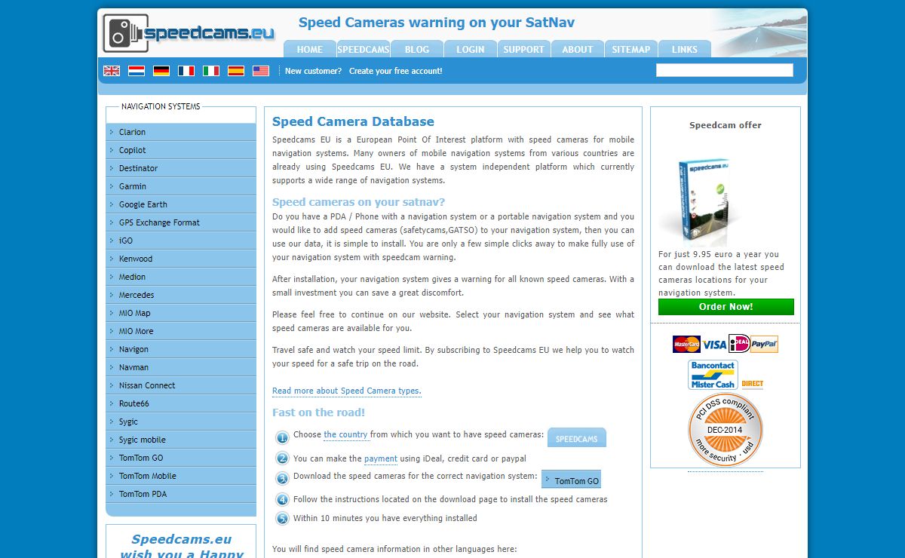905x558 pixels.
Task: Open iGO navigation system
Action: coord(181,241)
